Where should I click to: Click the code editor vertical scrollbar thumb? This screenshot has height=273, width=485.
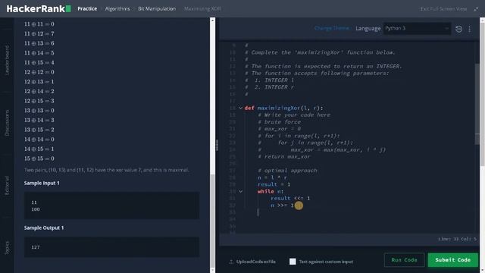point(477,104)
